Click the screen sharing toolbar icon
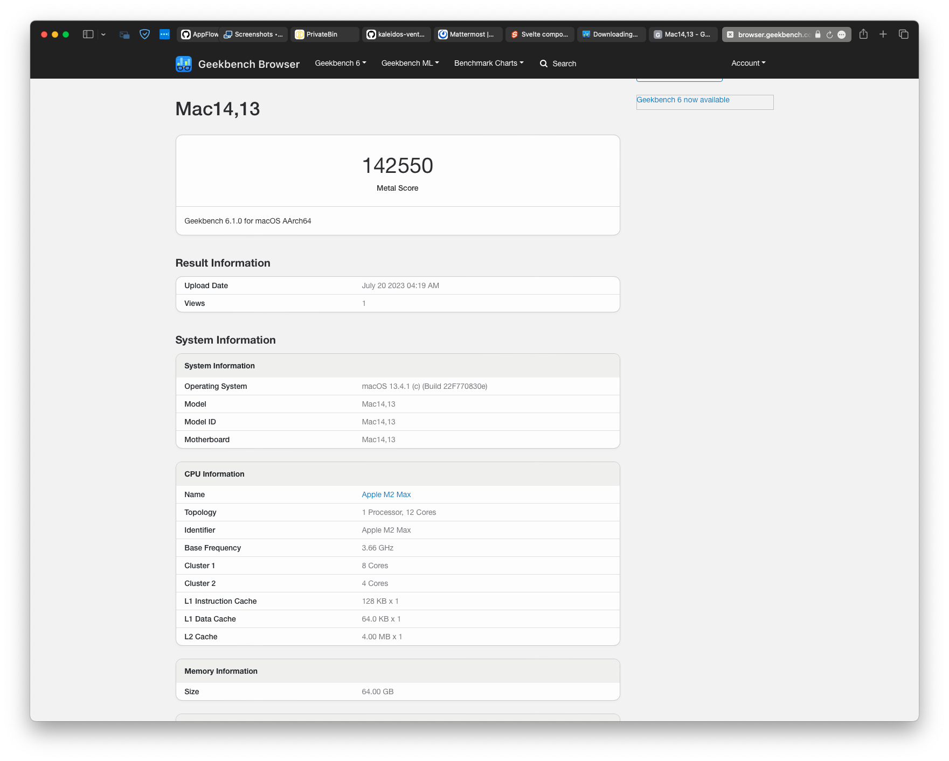This screenshot has height=761, width=949. click(x=124, y=34)
